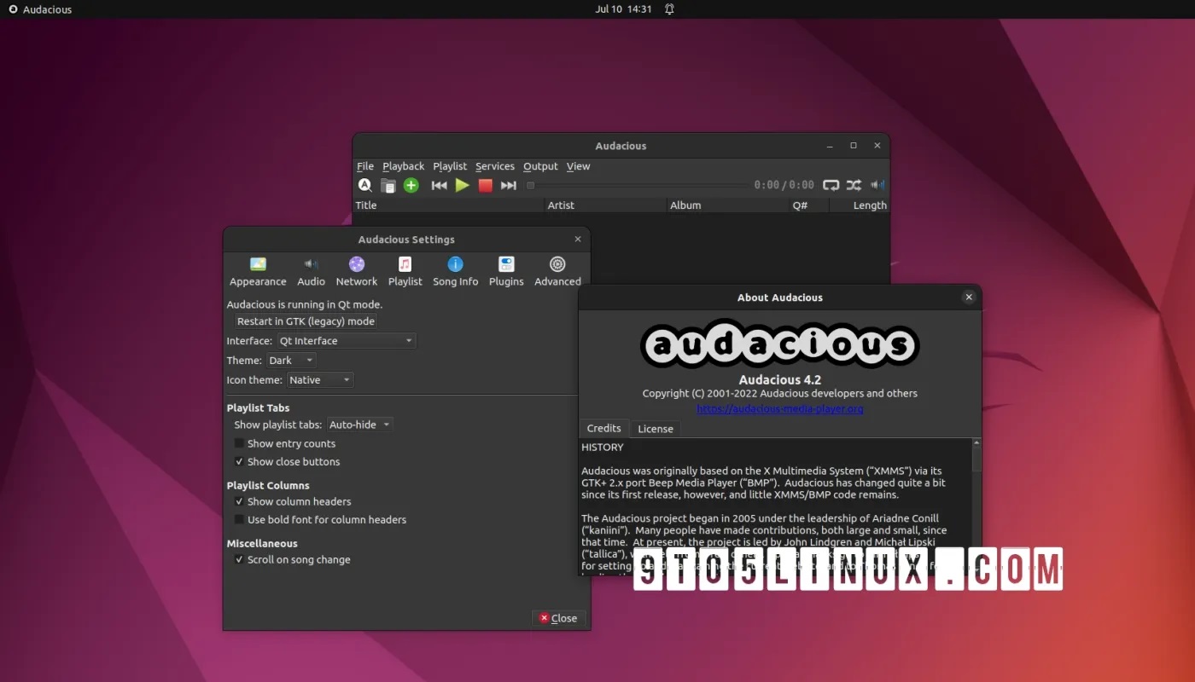Open the Icon theme dropdown showing Native
Viewport: 1195px width, 682px height.
320,379
